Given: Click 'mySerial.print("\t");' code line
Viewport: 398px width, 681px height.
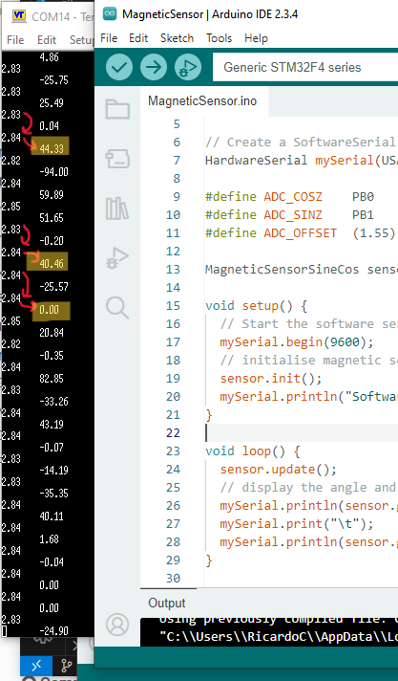Looking at the screenshot, I should pyautogui.click(x=297, y=524).
